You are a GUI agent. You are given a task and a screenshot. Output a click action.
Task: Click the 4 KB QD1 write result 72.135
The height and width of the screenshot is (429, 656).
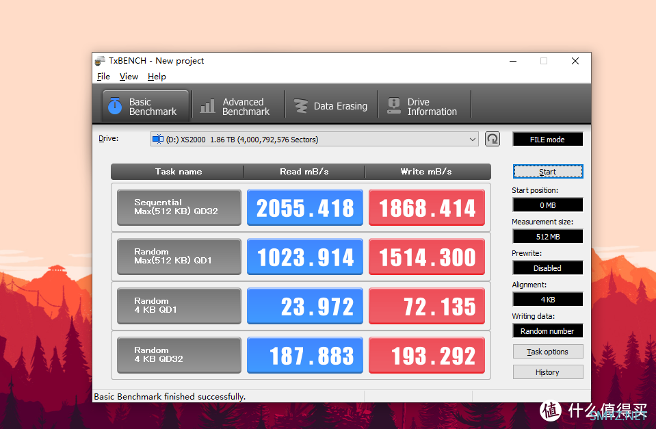click(427, 306)
